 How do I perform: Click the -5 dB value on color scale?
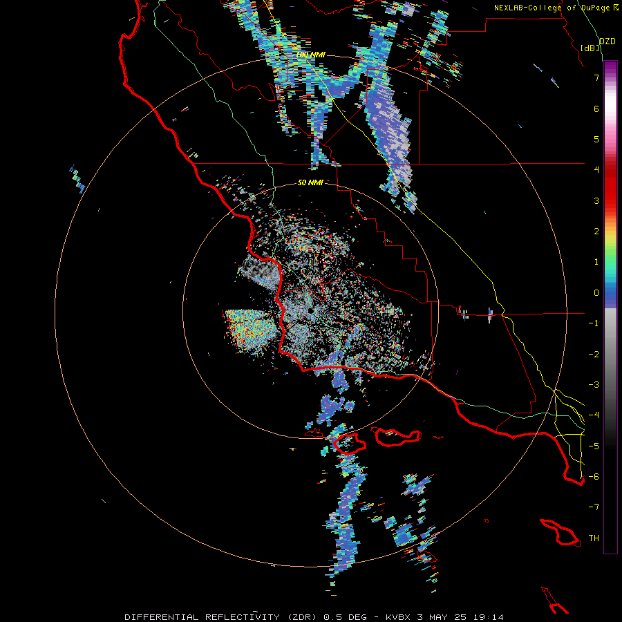coord(594,446)
